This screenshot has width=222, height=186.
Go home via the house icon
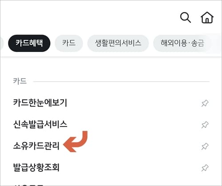coord(207,18)
